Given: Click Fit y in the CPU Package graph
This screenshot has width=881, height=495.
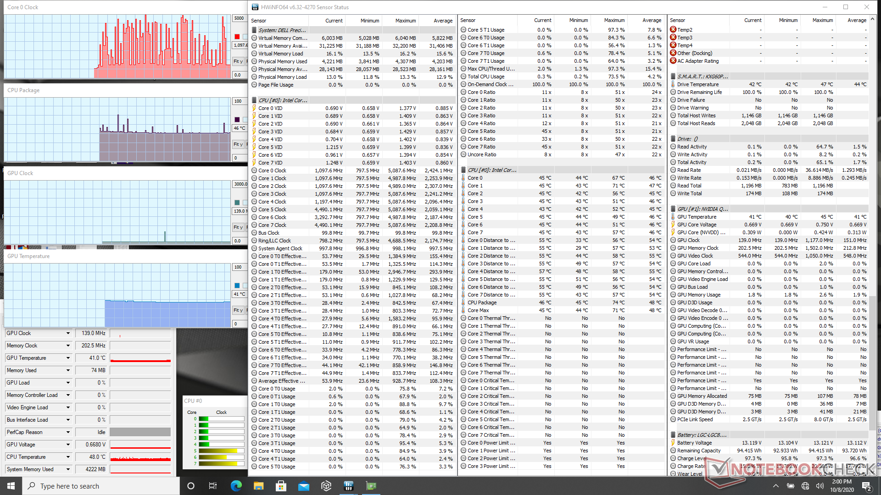Looking at the screenshot, I should pyautogui.click(x=238, y=144).
